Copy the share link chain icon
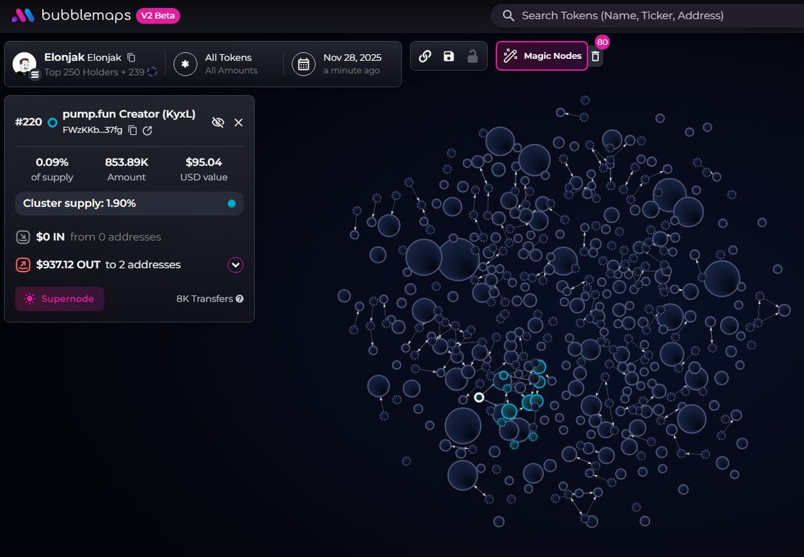The image size is (804, 557). [x=425, y=56]
